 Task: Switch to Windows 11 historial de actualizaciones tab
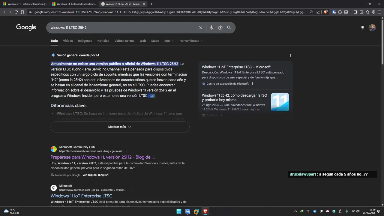[x=73, y=4]
